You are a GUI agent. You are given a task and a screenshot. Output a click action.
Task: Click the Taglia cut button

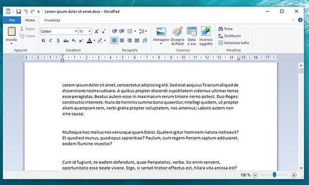(x=27, y=29)
